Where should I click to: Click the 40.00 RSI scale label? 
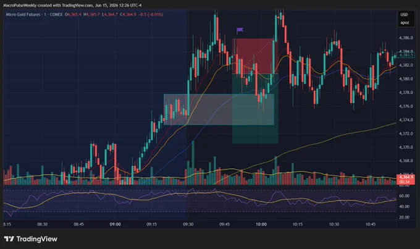(404, 206)
